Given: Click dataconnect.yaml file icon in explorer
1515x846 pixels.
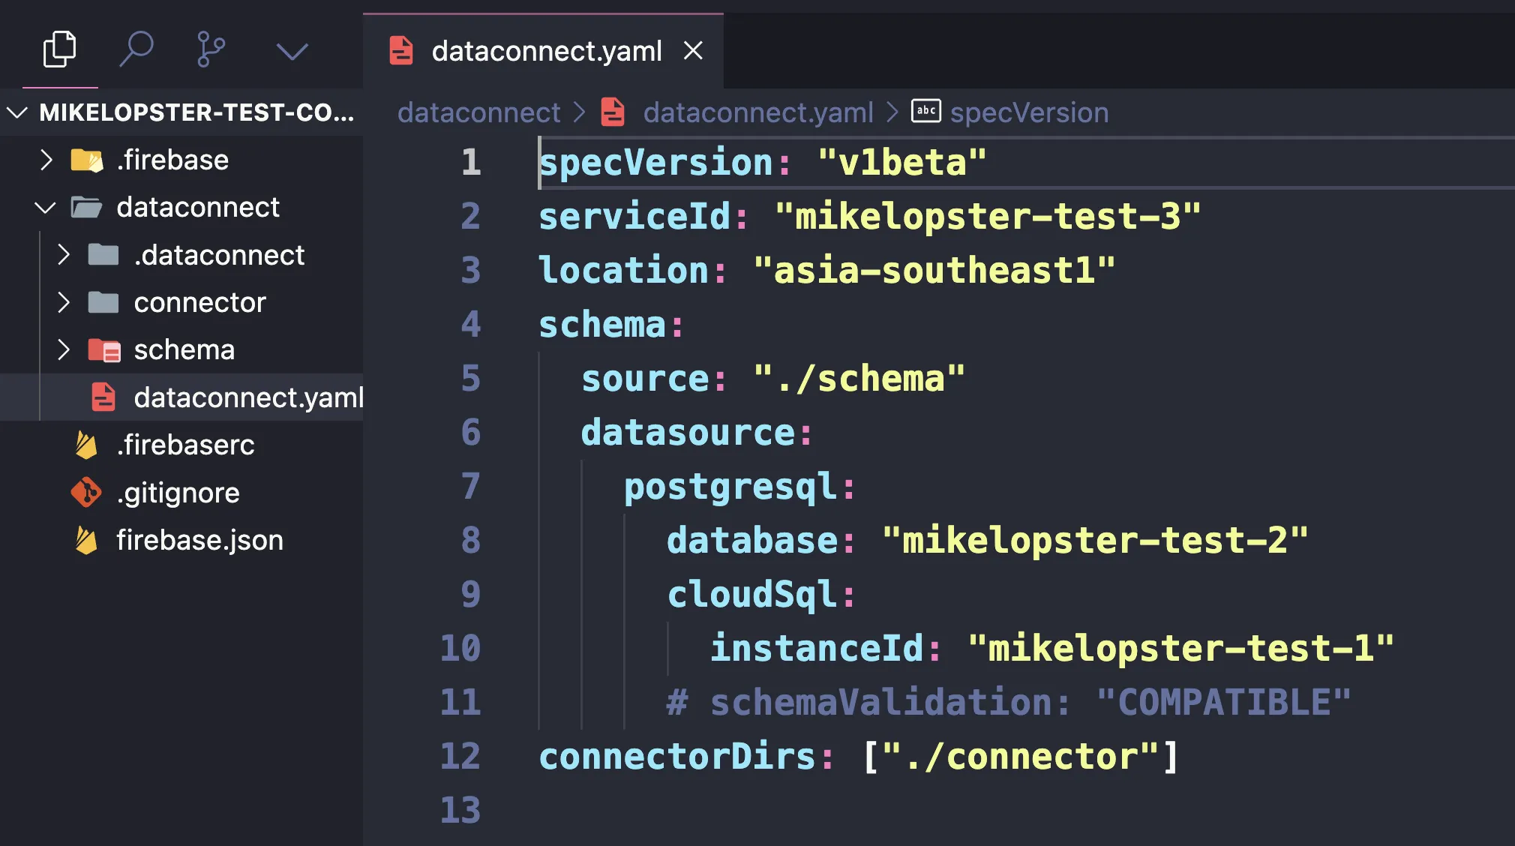Looking at the screenshot, I should [103, 397].
